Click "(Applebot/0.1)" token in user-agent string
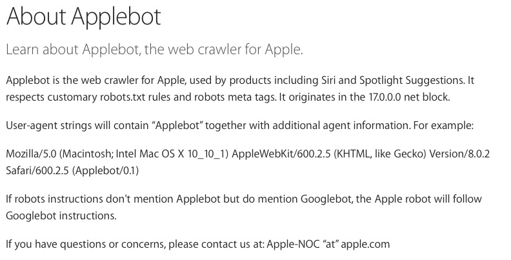The image size is (511, 260). click(x=105, y=171)
